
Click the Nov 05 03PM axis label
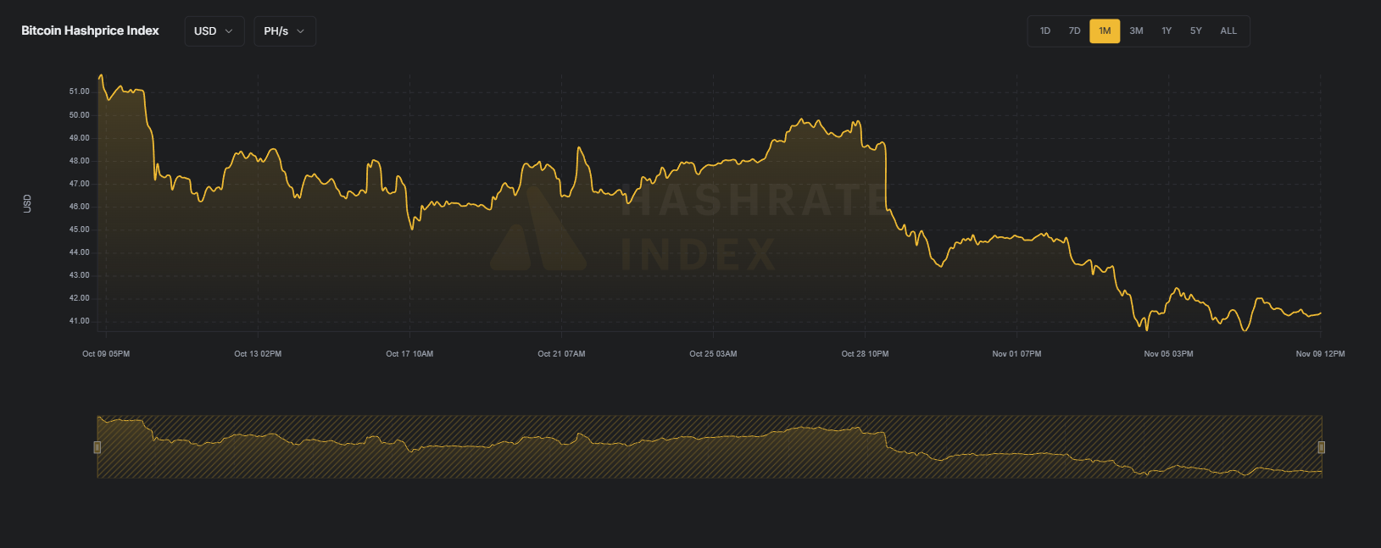tap(1168, 354)
